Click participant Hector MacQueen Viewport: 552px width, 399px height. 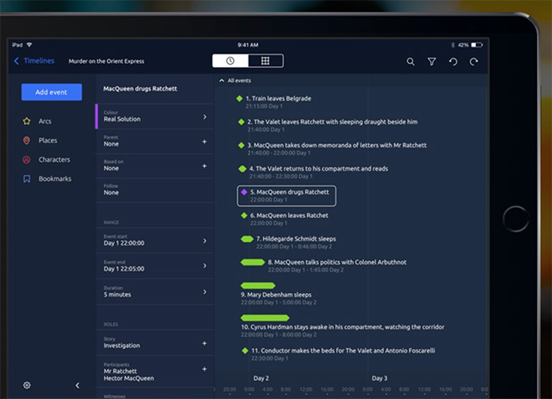coord(129,378)
